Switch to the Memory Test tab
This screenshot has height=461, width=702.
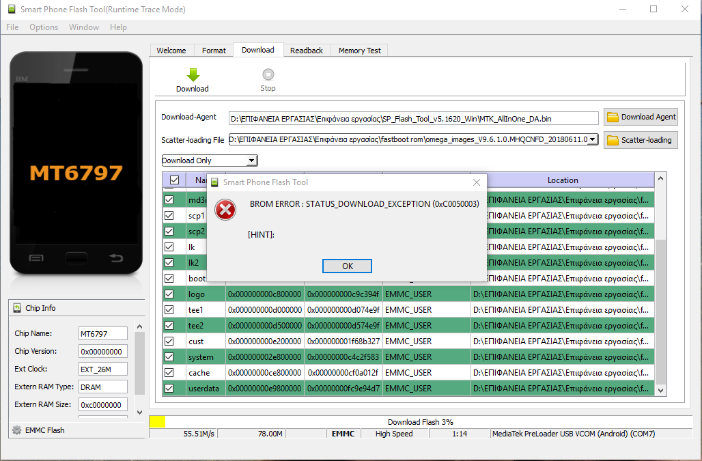[x=360, y=51]
